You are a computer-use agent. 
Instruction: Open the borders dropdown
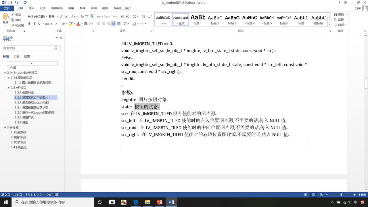(145, 24)
